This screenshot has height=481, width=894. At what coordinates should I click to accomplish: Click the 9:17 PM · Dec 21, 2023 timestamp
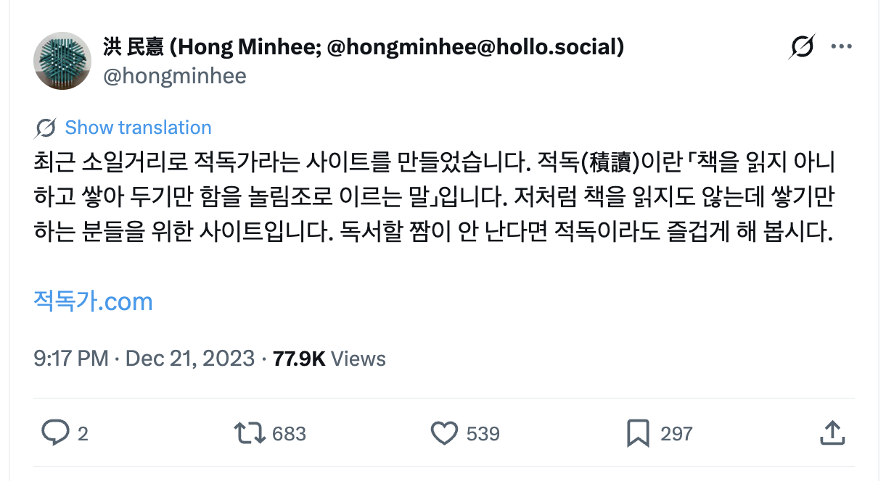[x=144, y=358]
